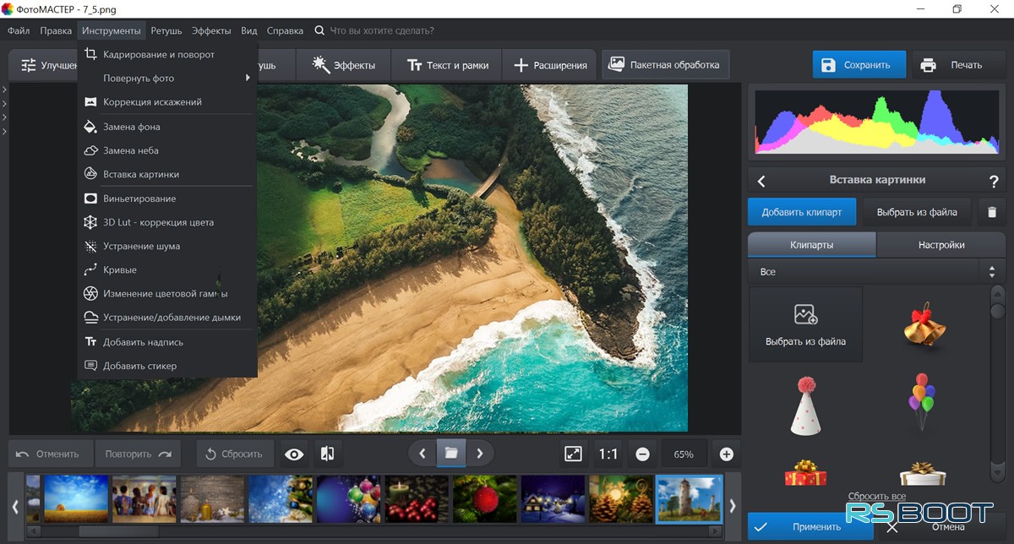
Task: Open the Файл menu
Action: (x=19, y=30)
